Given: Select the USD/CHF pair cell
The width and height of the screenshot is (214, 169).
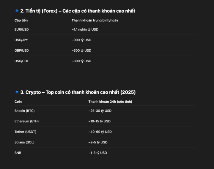Looking at the screenshot, I should pos(22,61).
